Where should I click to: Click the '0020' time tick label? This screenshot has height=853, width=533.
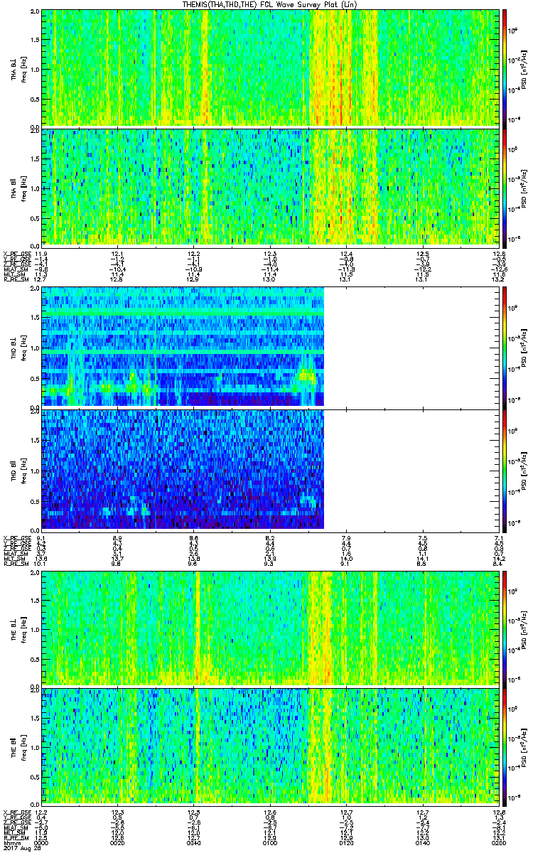(x=118, y=842)
